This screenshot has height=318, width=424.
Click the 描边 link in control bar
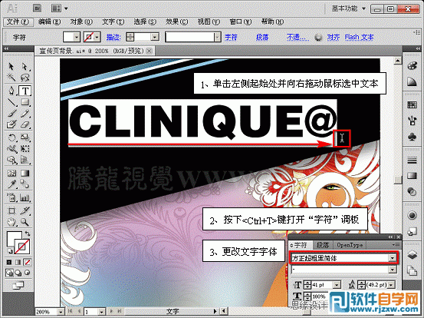coord(113,37)
